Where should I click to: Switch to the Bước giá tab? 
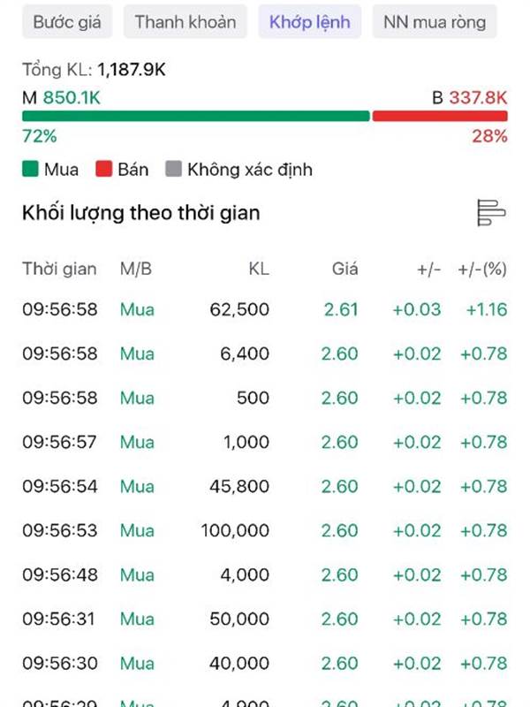click(66, 21)
